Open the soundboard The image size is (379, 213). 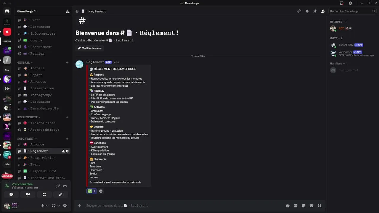61,194
